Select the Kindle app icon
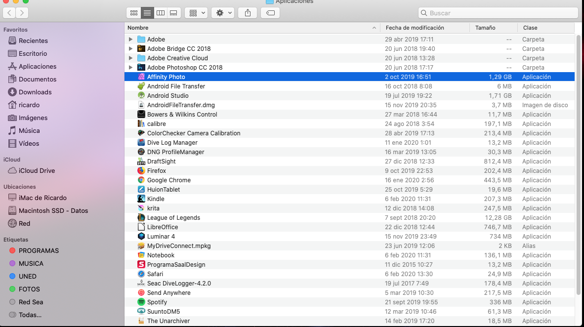Screen dimensions: 584x327 [x=141, y=199]
